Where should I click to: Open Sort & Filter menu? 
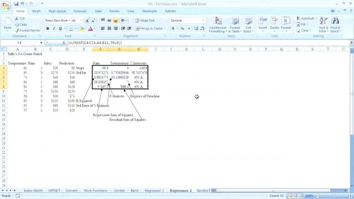click(x=324, y=25)
